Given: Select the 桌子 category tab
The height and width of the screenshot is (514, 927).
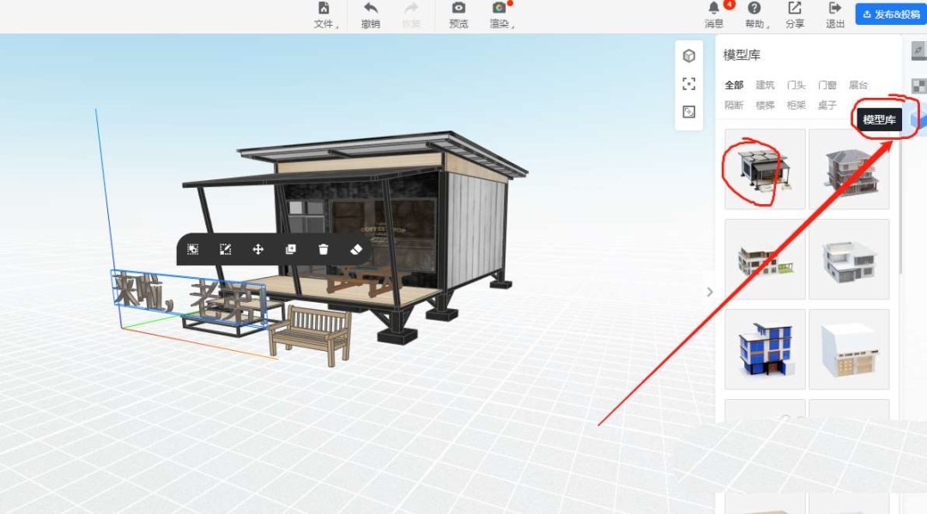Looking at the screenshot, I should 827,106.
